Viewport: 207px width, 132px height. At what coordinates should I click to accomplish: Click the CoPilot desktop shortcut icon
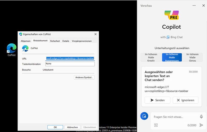click(x=11, y=49)
